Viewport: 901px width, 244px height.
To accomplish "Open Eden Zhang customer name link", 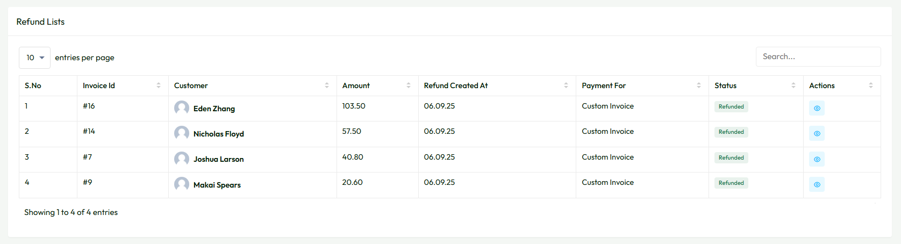I will (214, 109).
